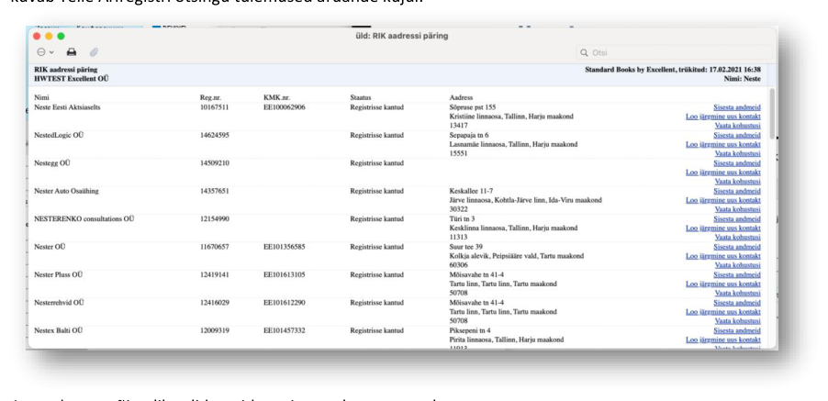
Task: Click registry number 14357651
Action: coord(215,191)
